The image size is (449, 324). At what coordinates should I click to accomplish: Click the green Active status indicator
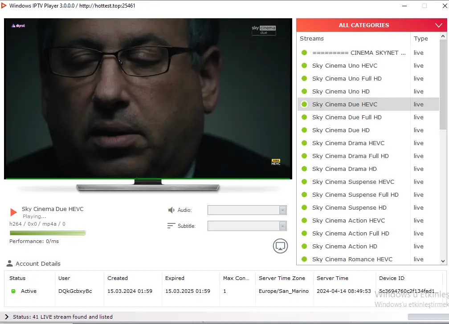pyautogui.click(x=13, y=291)
